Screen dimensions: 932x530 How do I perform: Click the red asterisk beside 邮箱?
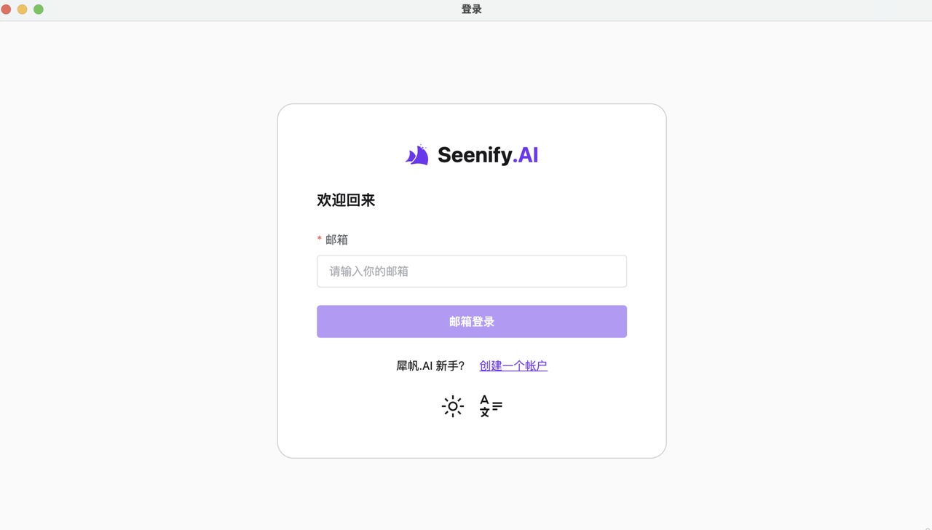(319, 239)
